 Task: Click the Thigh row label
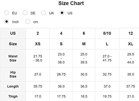[13, 96]
